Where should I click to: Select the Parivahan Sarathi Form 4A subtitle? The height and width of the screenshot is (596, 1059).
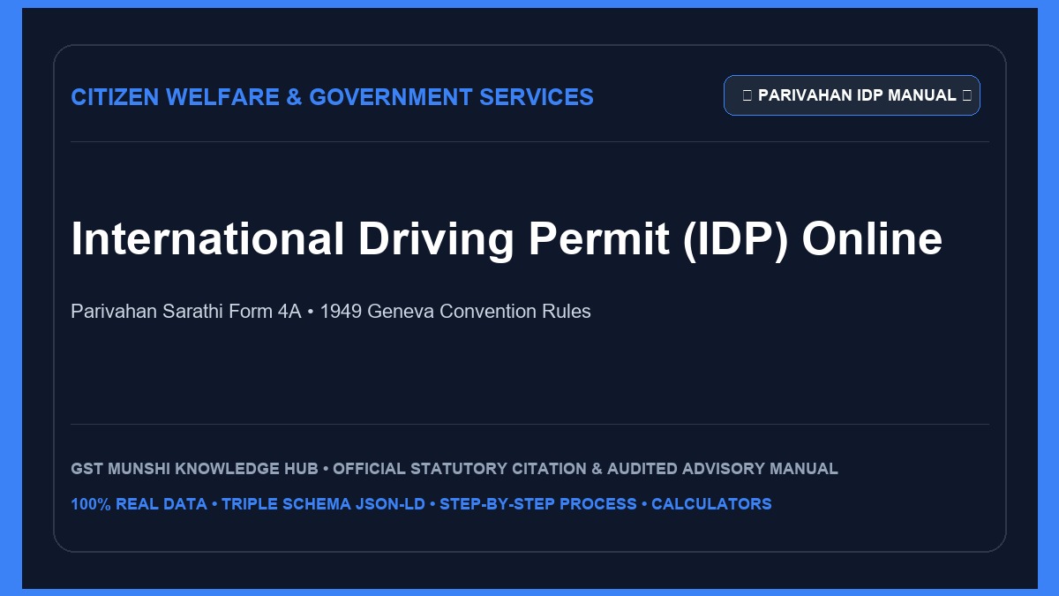pos(331,312)
